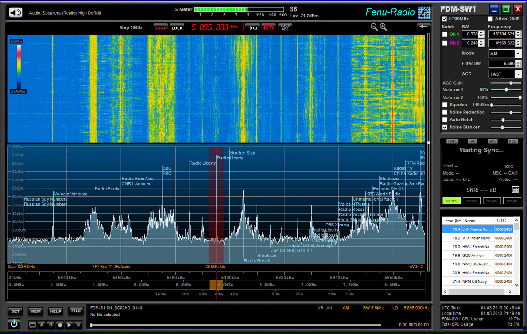Image resolution: width=527 pixels, height=334 pixels.
Task: Enable the Atten. 20dB checkbox
Action: pyautogui.click(x=490, y=19)
